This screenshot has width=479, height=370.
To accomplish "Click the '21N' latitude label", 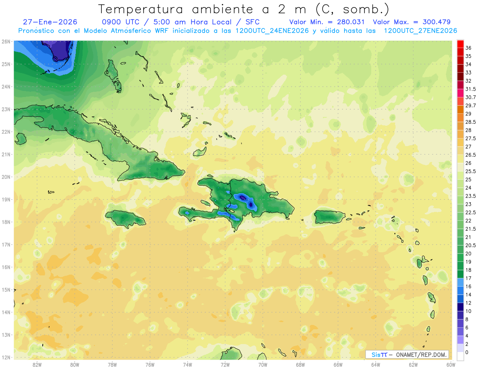I will (x=6, y=154).
